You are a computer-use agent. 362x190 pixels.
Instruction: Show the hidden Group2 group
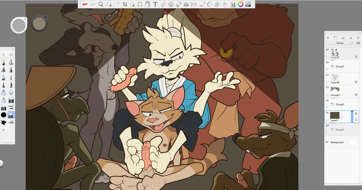point(327,126)
